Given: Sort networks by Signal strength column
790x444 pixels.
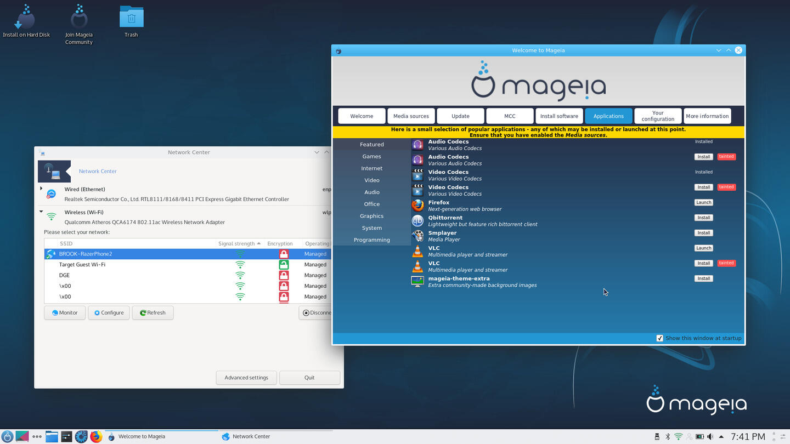Looking at the screenshot, I should [x=239, y=243].
